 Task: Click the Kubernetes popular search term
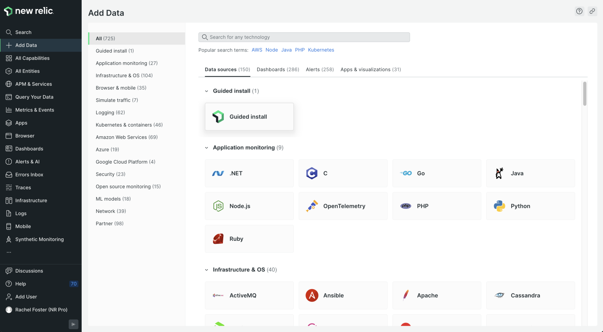point(321,50)
